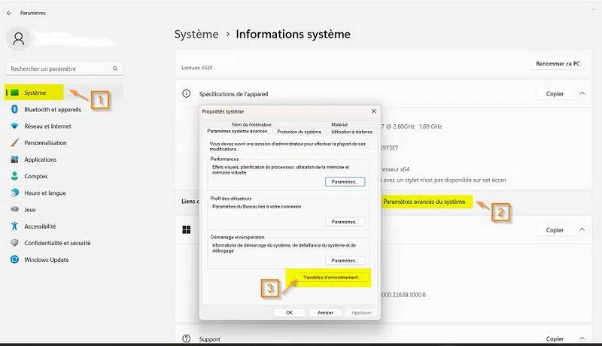Click the question mark icon beside Support
602x346 pixels.
186,338
